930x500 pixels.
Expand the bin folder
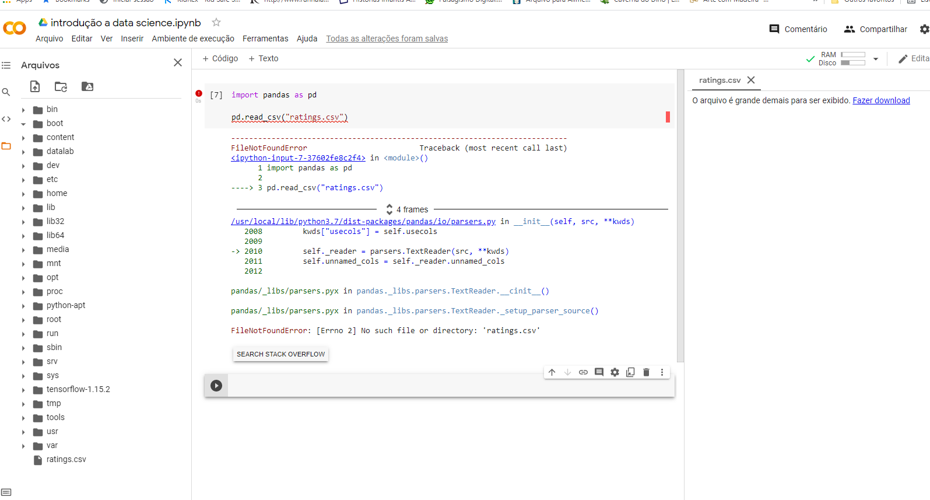(x=23, y=110)
